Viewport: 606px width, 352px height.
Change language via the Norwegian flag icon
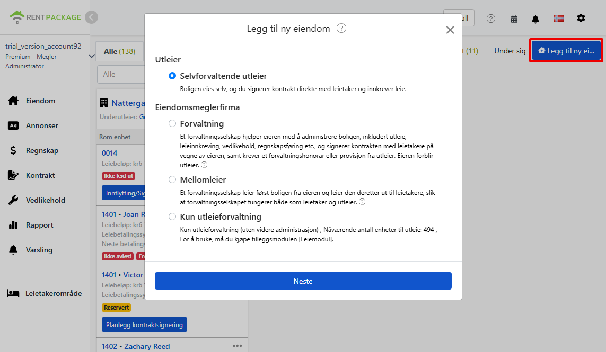pyautogui.click(x=558, y=18)
